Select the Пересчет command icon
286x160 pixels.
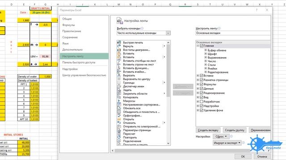click(x=119, y=134)
